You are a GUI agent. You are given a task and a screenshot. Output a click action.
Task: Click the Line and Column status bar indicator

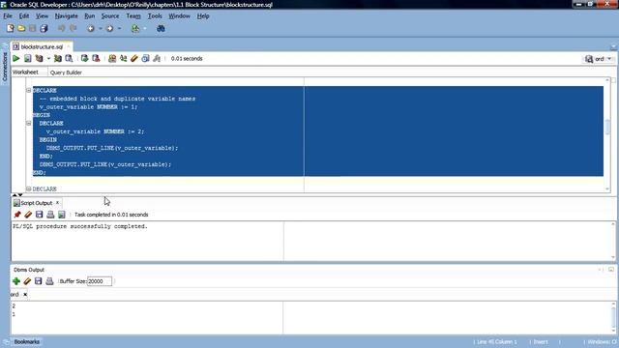click(496, 341)
